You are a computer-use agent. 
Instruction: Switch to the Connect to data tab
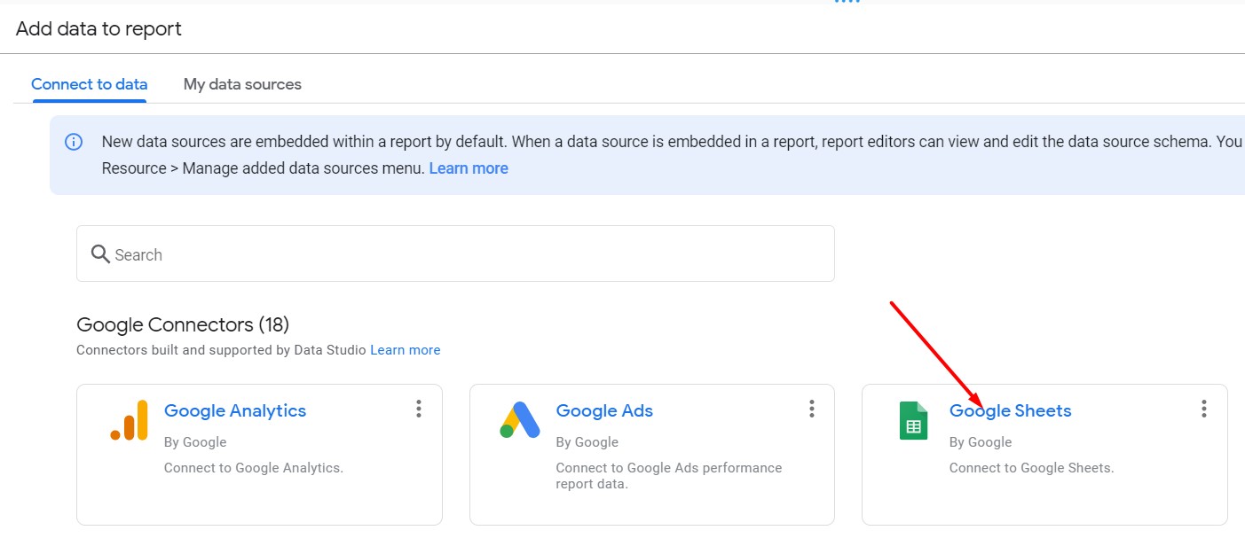pos(90,84)
